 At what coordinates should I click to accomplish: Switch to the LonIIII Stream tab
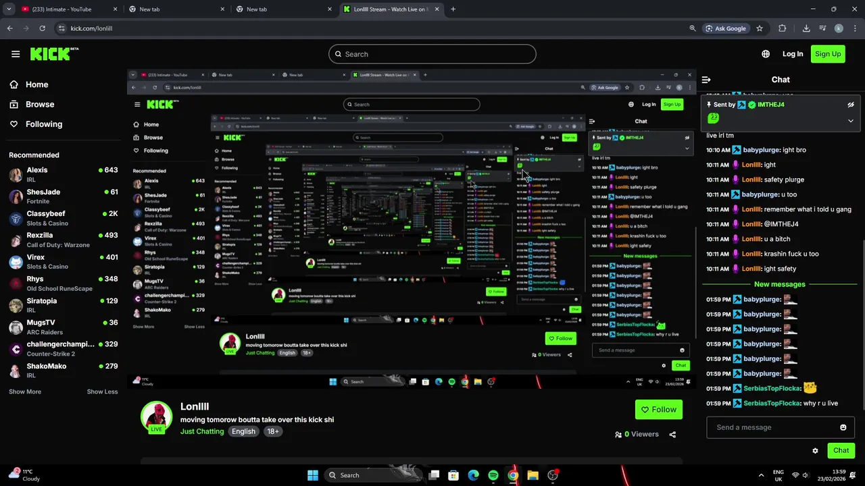391,9
